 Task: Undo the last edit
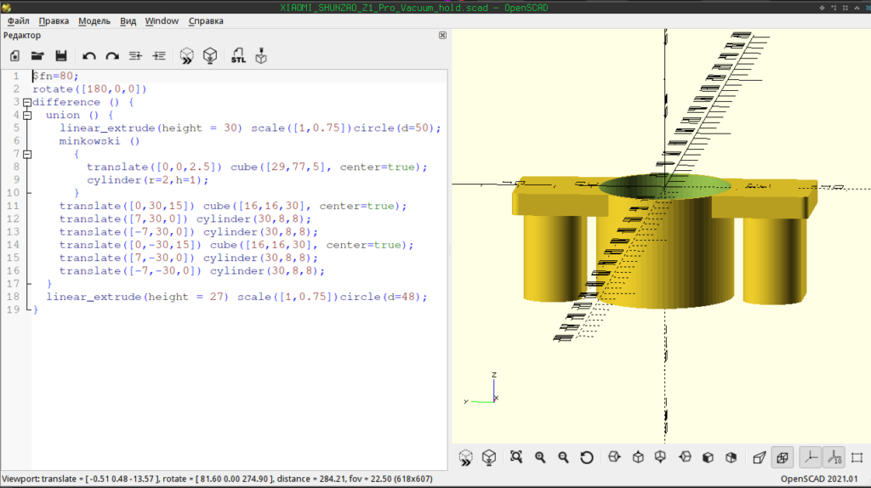coord(88,55)
